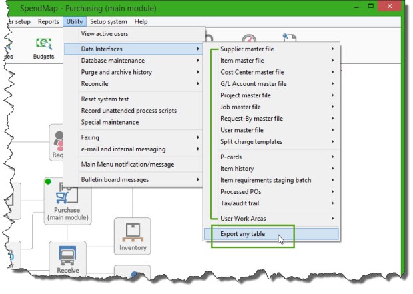This screenshot has width=413, height=294.
Task: Close the SpendMap window
Action: coord(390,6)
